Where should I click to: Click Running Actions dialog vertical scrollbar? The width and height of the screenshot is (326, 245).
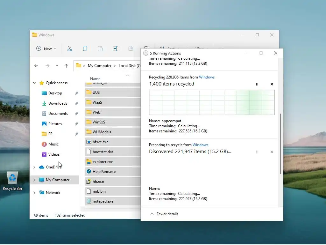(280, 144)
